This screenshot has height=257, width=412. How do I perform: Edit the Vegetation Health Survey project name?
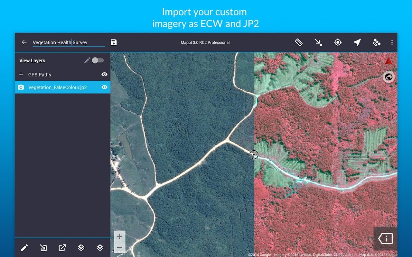click(x=69, y=42)
